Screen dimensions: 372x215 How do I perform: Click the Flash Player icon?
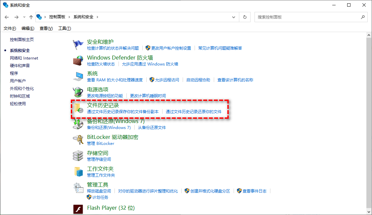[78, 209]
